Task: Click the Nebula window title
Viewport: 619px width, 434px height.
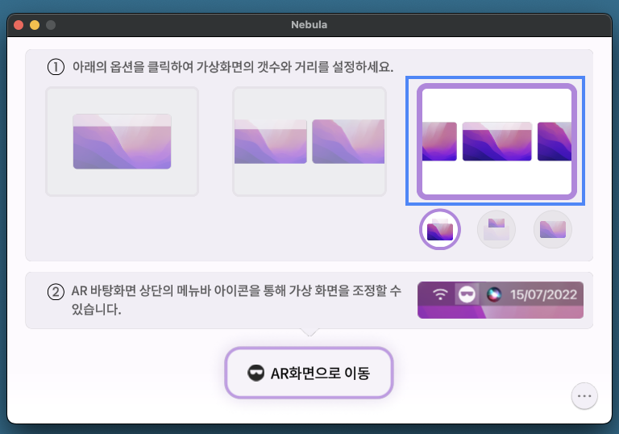Action: pyautogui.click(x=309, y=25)
